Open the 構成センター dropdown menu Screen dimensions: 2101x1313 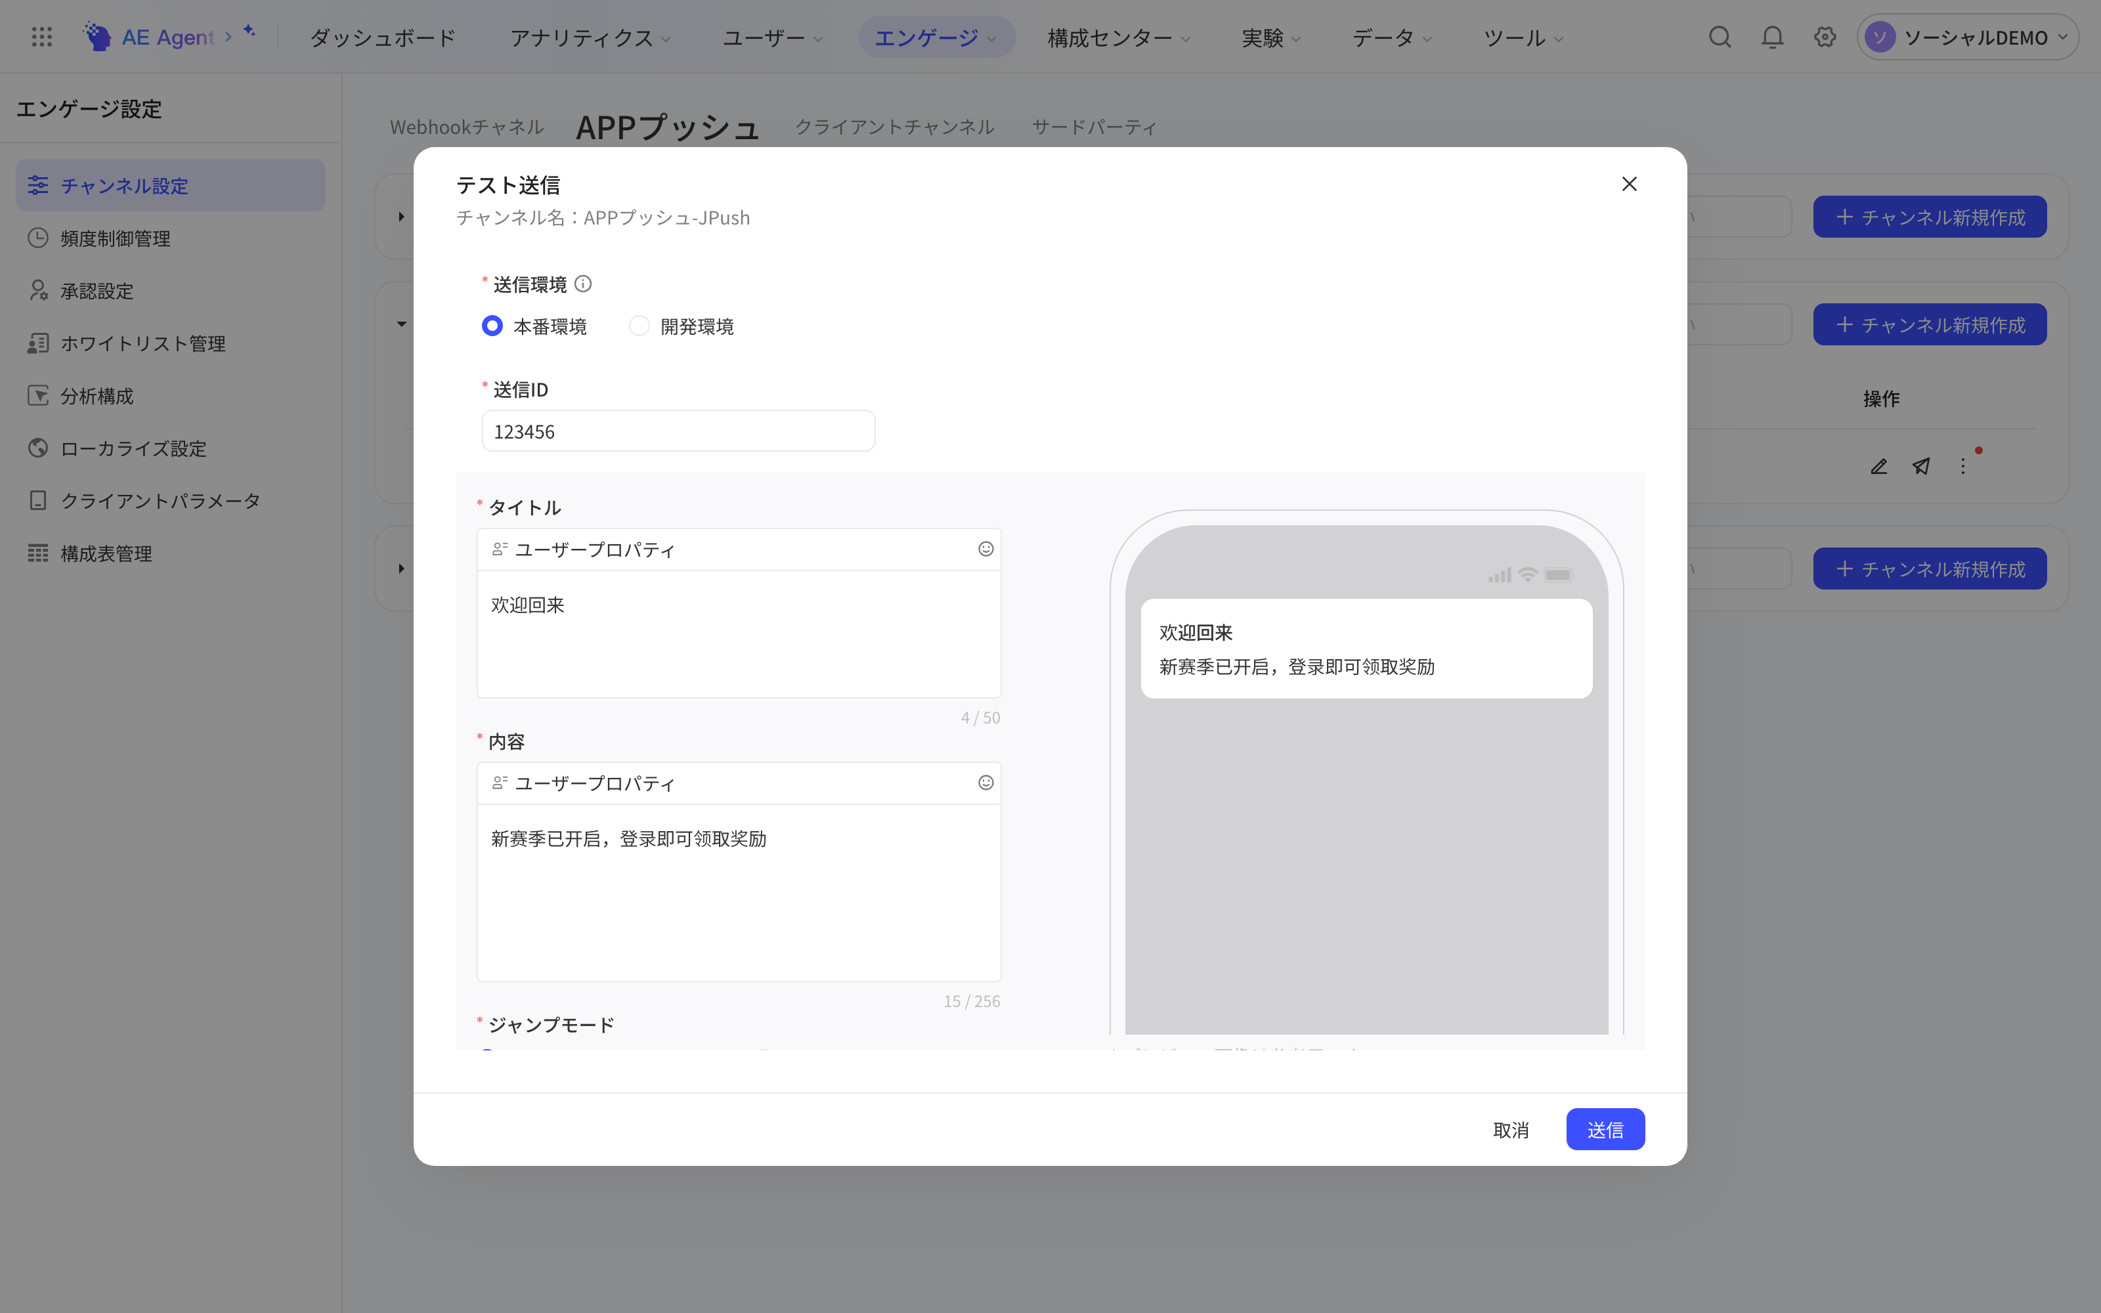click(x=1118, y=37)
